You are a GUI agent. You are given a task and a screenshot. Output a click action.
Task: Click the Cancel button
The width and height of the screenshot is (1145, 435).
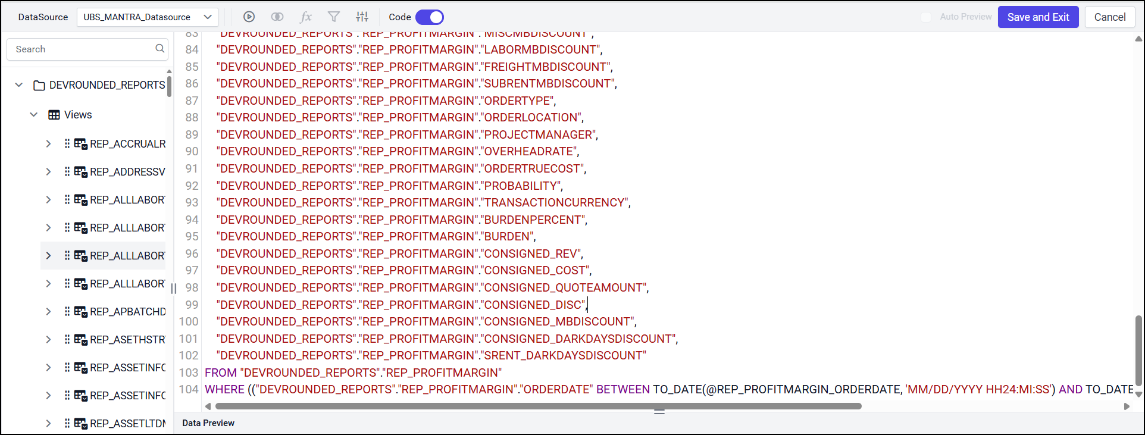(x=1109, y=17)
